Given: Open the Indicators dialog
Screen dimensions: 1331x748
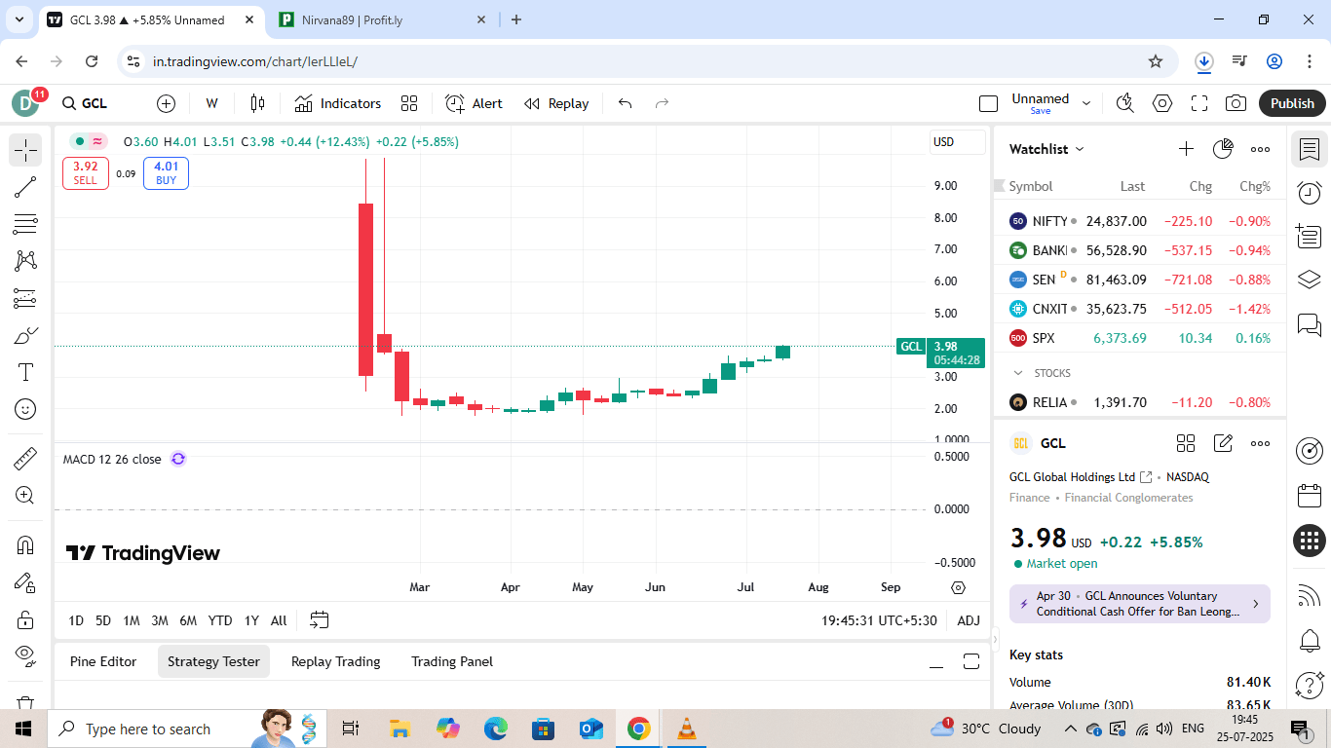Looking at the screenshot, I should (x=338, y=103).
